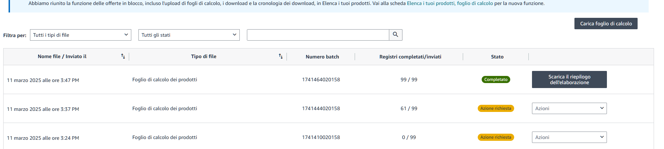The height and width of the screenshot is (149, 664).
Task: Click Scarica il riepilogo dell'elaborazione button
Action: [569, 79]
